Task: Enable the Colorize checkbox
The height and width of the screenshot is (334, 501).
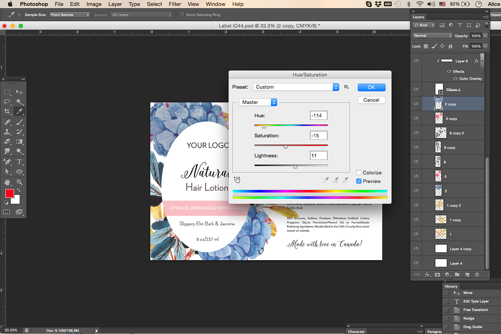Action: click(359, 172)
